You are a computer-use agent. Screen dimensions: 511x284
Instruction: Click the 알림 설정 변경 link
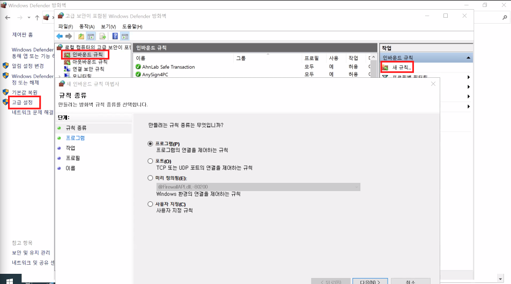coord(28,65)
